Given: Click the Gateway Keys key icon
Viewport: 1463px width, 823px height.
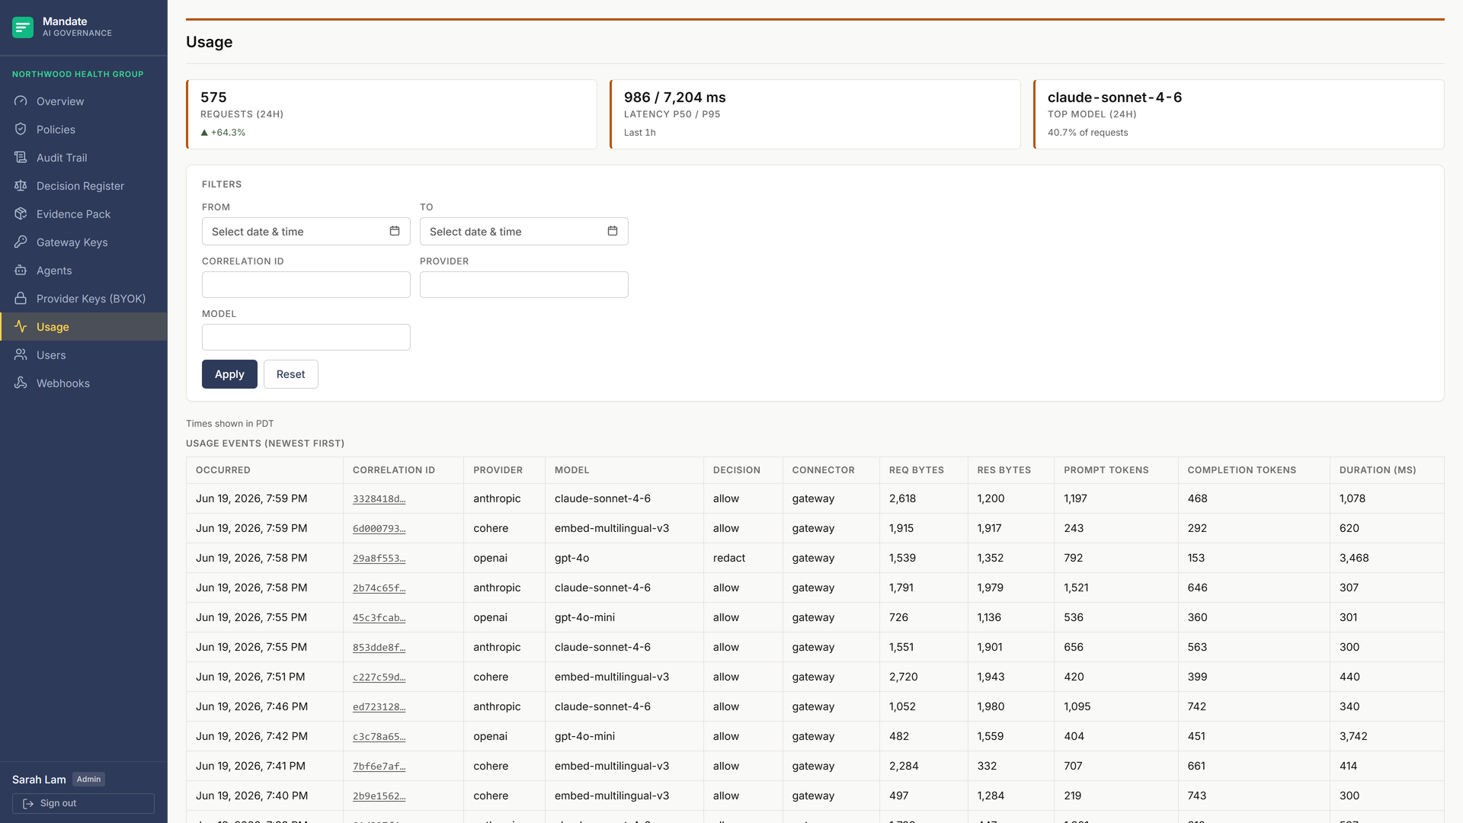Looking at the screenshot, I should pyautogui.click(x=21, y=242).
